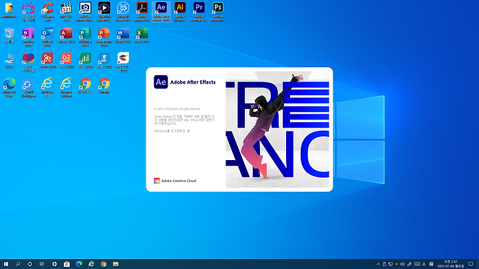Select the Hancom PDF 2020 desktop icon

[x=47, y=60]
